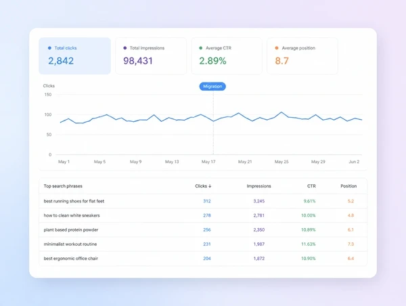The height and width of the screenshot is (306, 406).
Task: Click the 6.4 position value
Action: click(x=351, y=259)
